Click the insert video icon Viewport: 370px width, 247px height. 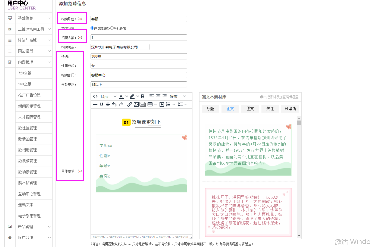pos(162,104)
